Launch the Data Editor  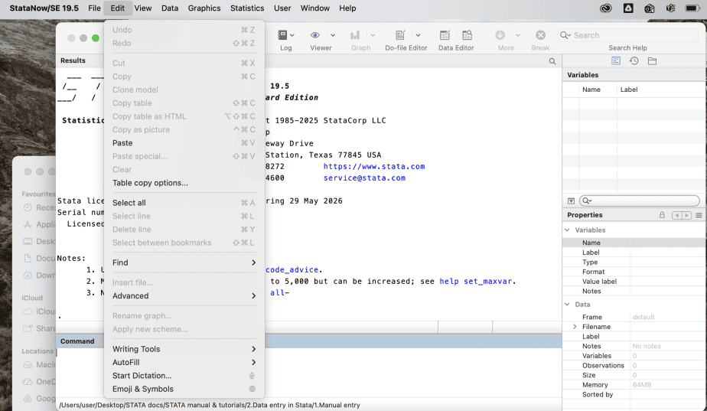[445, 36]
